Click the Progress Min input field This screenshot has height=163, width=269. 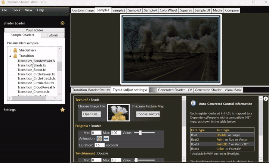tap(96, 133)
